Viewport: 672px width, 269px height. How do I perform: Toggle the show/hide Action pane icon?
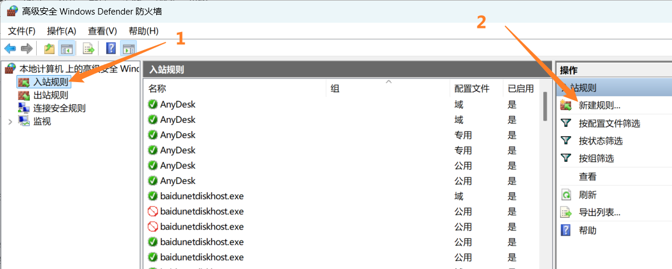coord(128,48)
